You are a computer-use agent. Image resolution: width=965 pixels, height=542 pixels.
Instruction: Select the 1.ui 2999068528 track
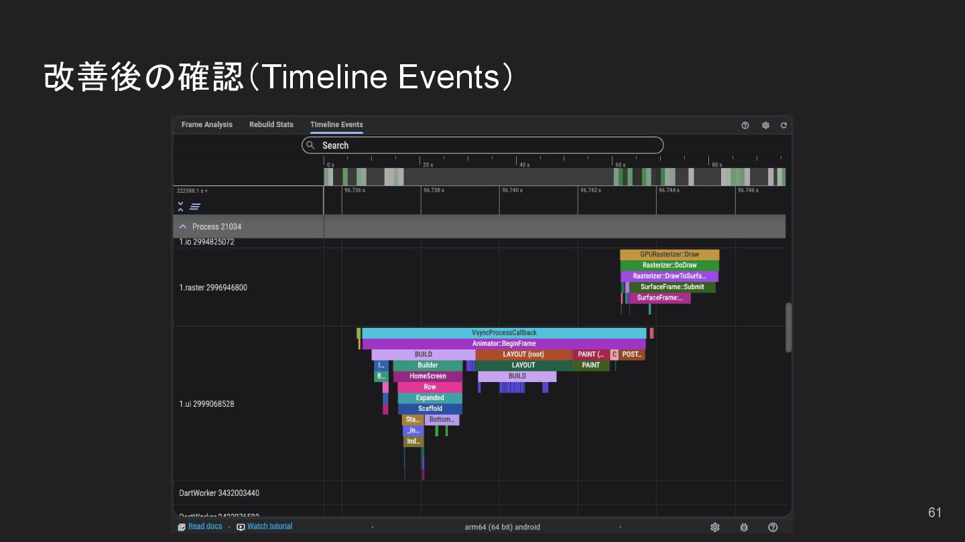click(x=206, y=404)
